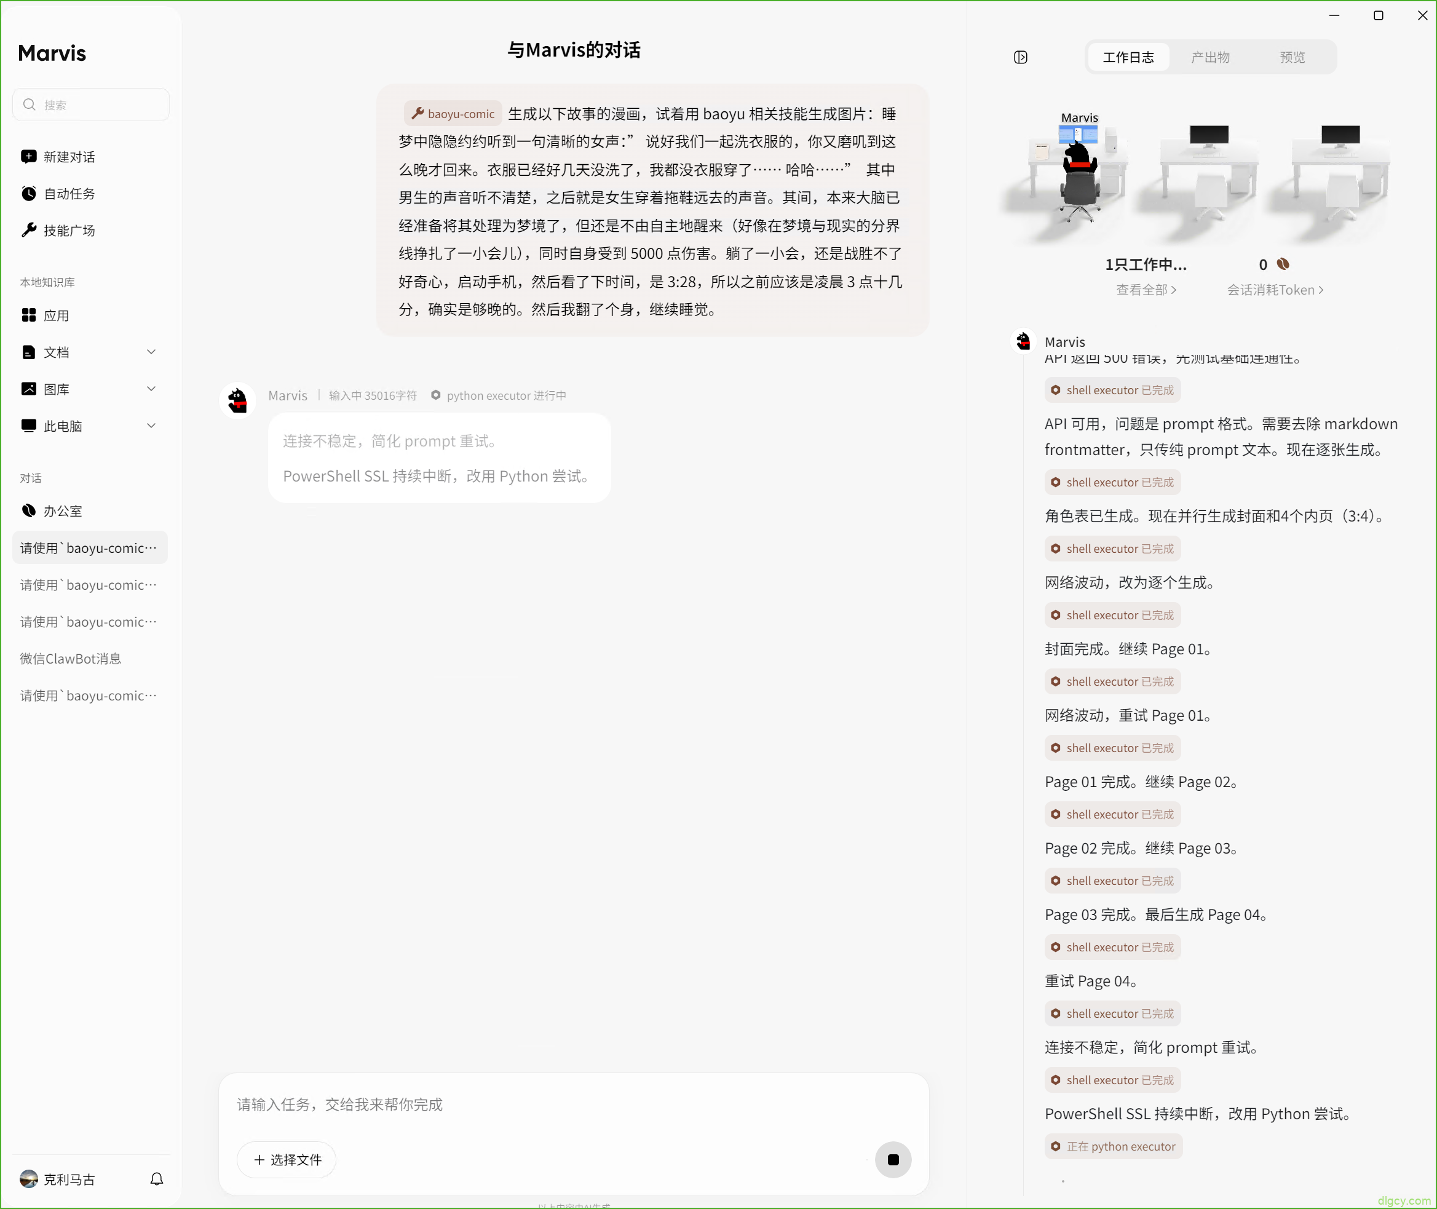Click the coffee bean token icon
This screenshot has height=1209, width=1437.
(1283, 264)
